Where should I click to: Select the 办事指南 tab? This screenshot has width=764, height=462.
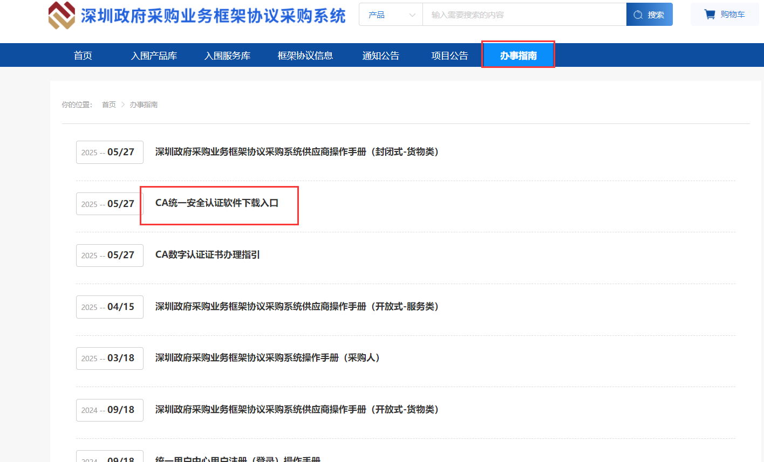[518, 56]
